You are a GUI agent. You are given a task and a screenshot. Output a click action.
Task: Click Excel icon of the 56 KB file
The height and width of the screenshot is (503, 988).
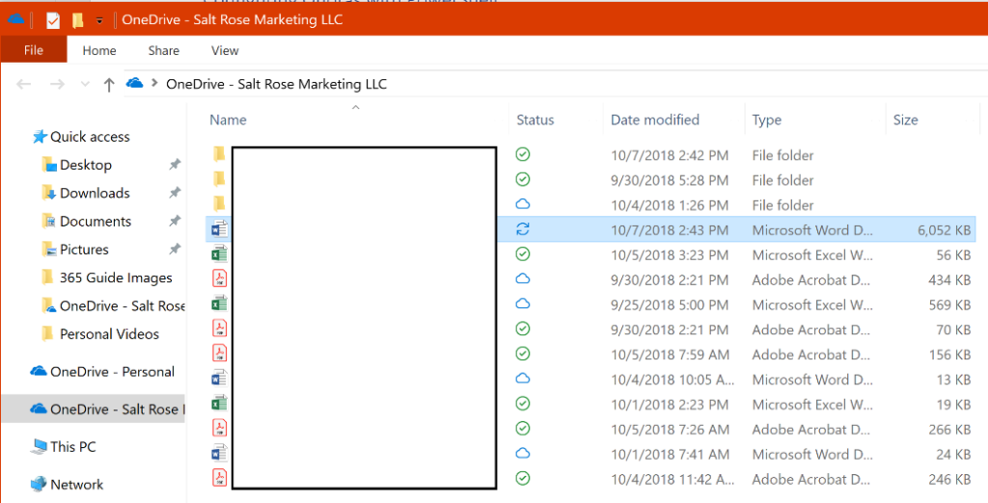point(219,253)
